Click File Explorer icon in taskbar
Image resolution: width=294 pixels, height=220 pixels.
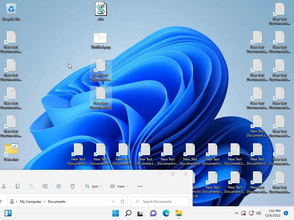coord(179,213)
